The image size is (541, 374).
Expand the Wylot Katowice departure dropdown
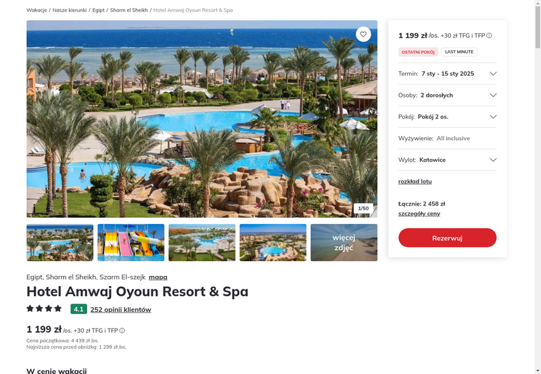point(447,160)
